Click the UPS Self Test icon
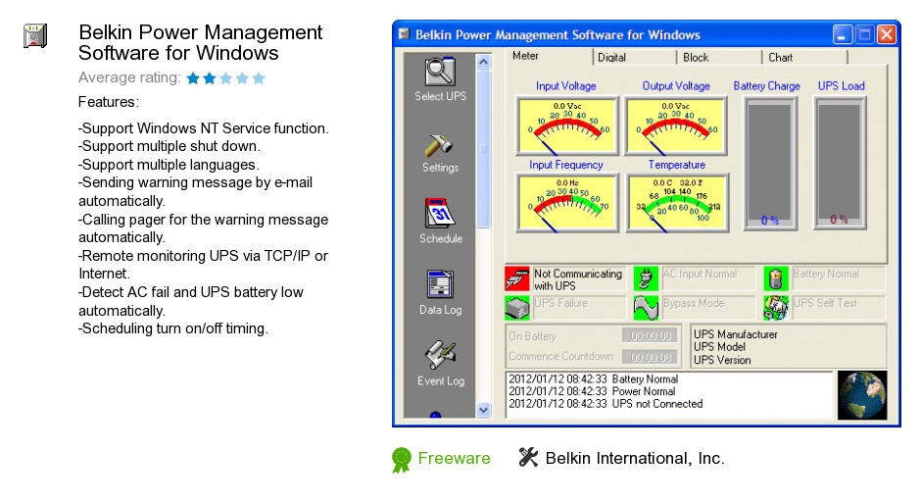Screen dimensions: 921x503 [x=776, y=308]
